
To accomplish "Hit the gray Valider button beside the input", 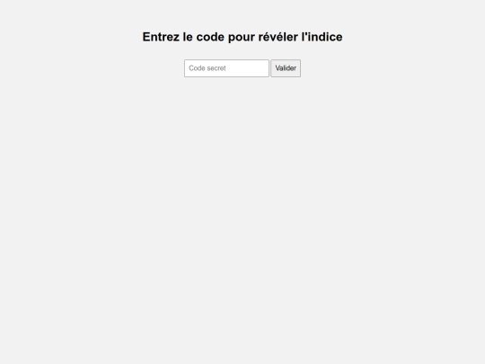I will click(286, 68).
